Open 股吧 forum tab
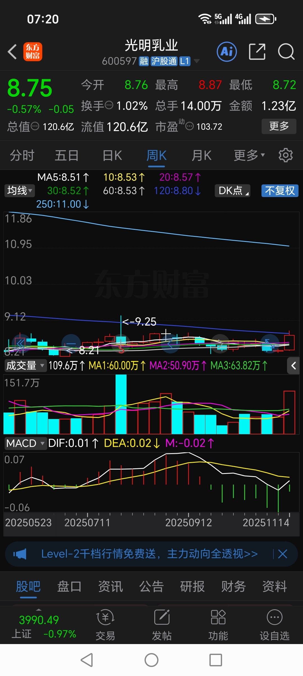The width and height of the screenshot is (303, 676). click(x=28, y=586)
